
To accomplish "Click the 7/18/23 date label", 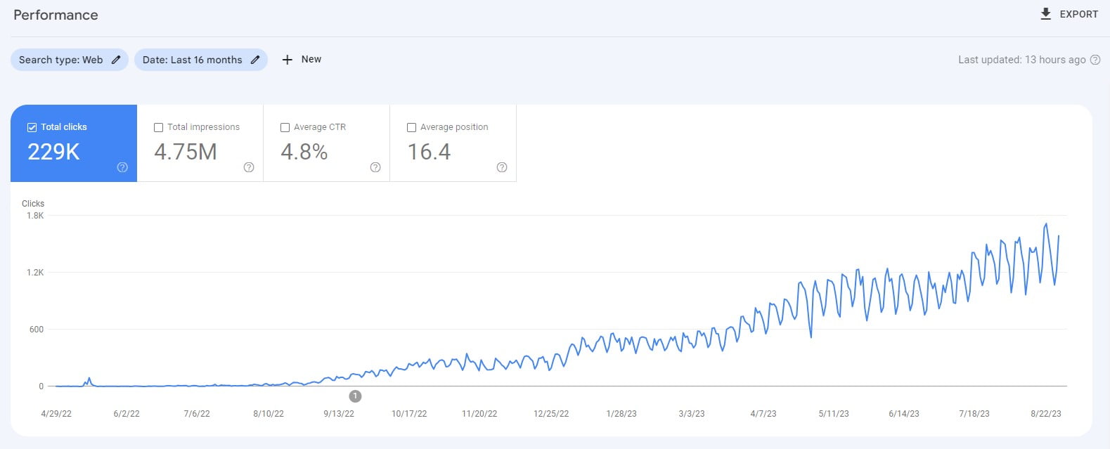I will point(974,414).
